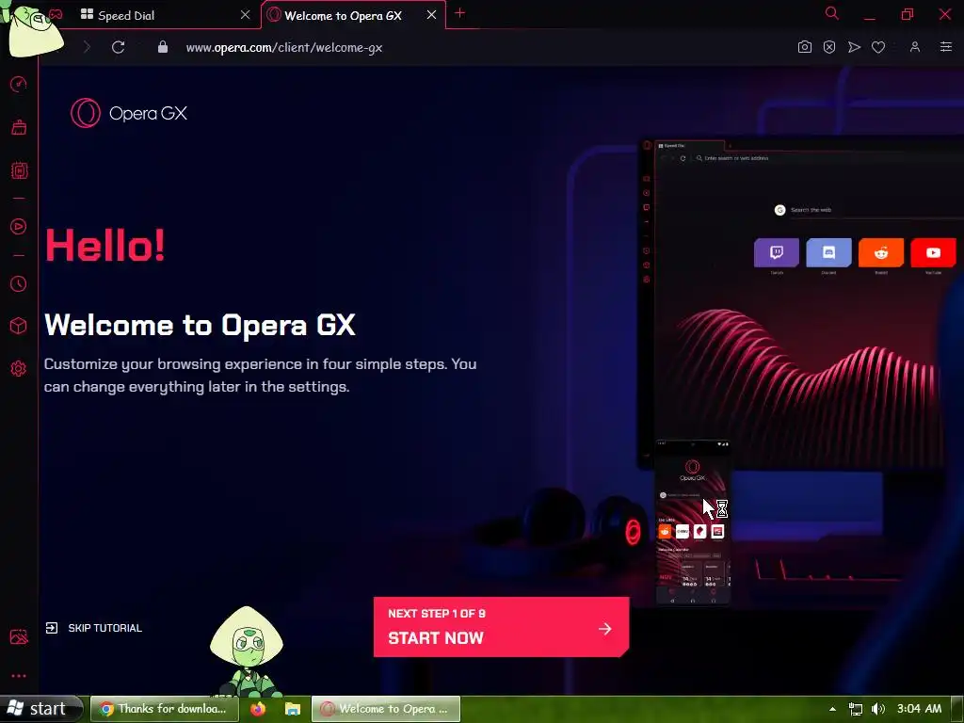Go forward to next page
964x723 pixels.
(87, 47)
